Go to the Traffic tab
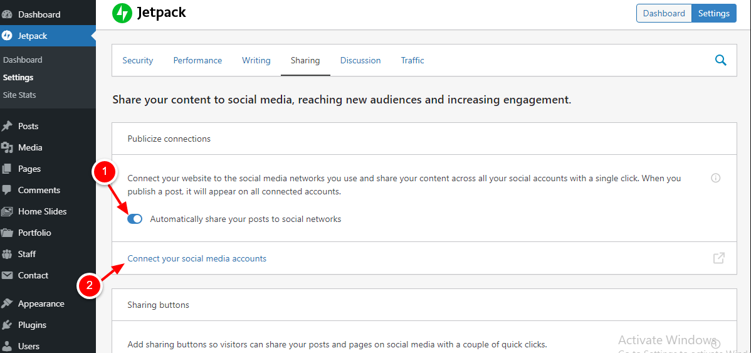 tap(412, 60)
